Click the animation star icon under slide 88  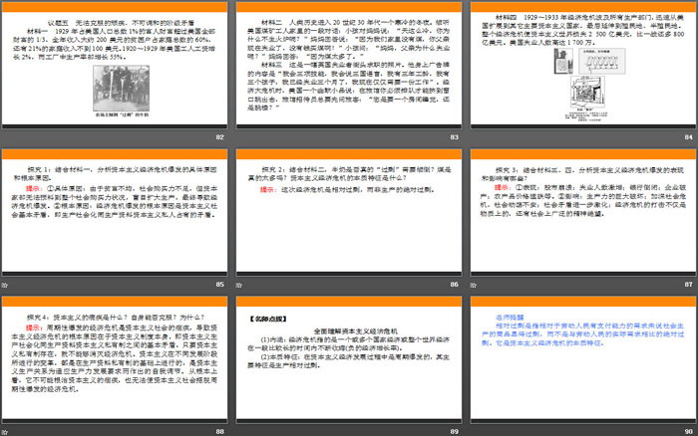[x=5, y=432]
